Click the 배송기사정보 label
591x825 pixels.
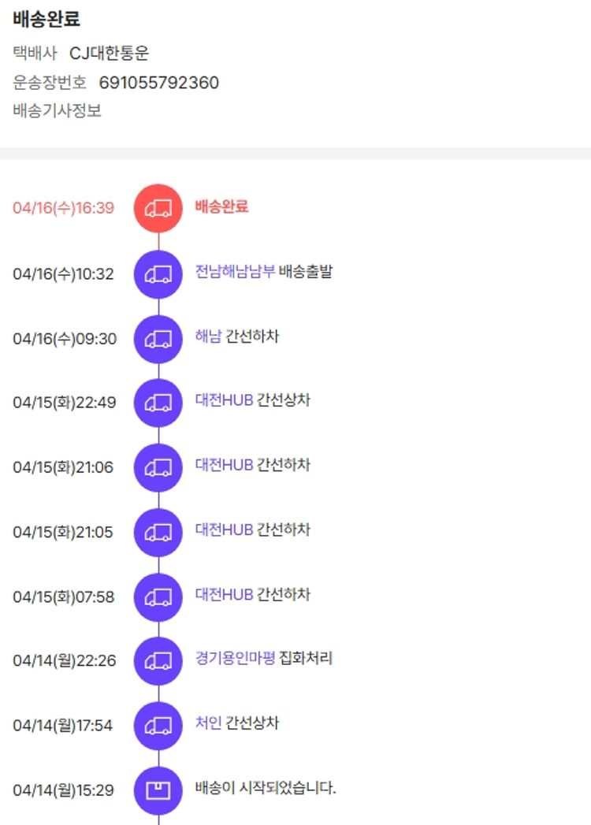58,111
